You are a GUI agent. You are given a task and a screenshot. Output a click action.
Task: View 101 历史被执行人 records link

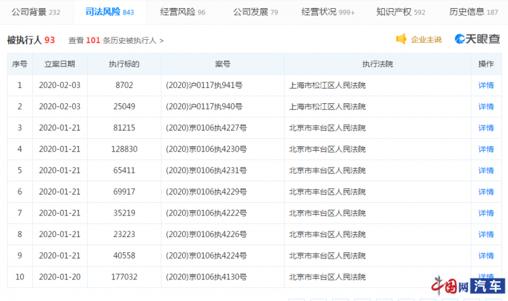click(113, 40)
